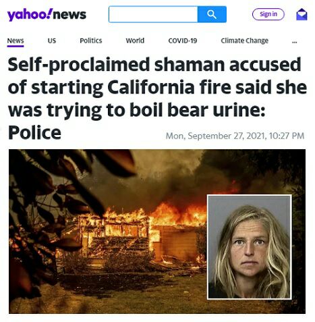
Task: Expand the more sections ellipsis menu
Action: (294, 42)
